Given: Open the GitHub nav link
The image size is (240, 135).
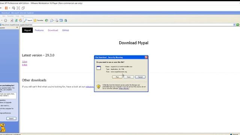Looking at the screenshot, I should 66,30.
